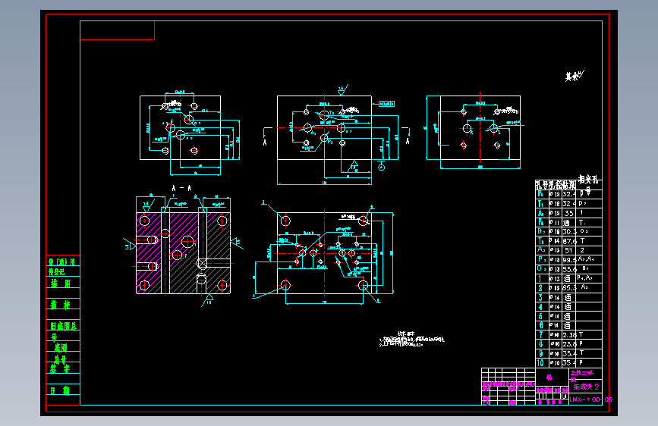Click the material value 45 in title block
The width and height of the screenshot is (658, 426).
549,377
